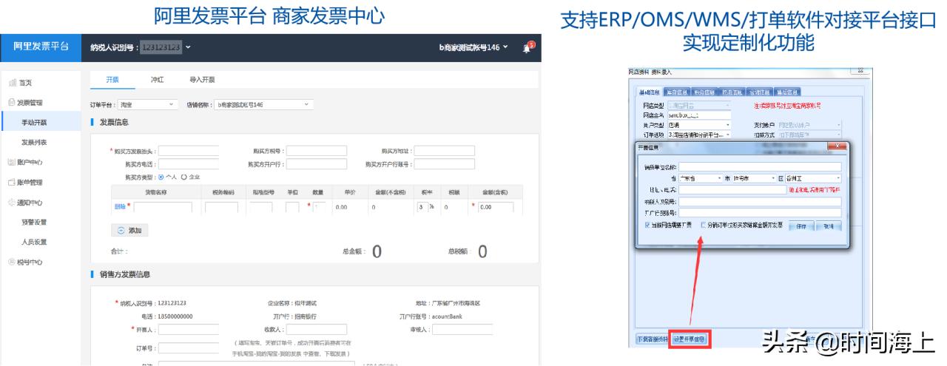Click the 购买方开户行账号 input field
Viewport: 947px width, 366px height.
point(444,164)
